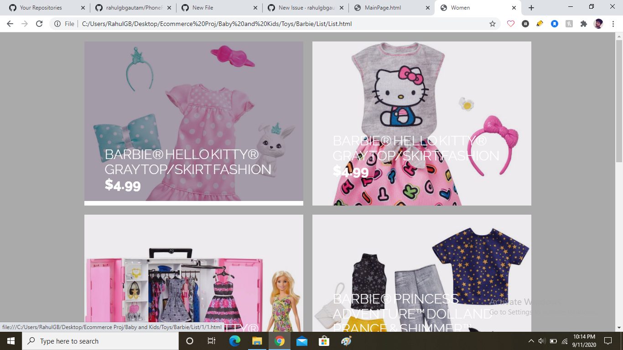This screenshot has width=623, height=350.
Task: Switch to the rahulgbgautam/Phone tab
Action: click(133, 8)
